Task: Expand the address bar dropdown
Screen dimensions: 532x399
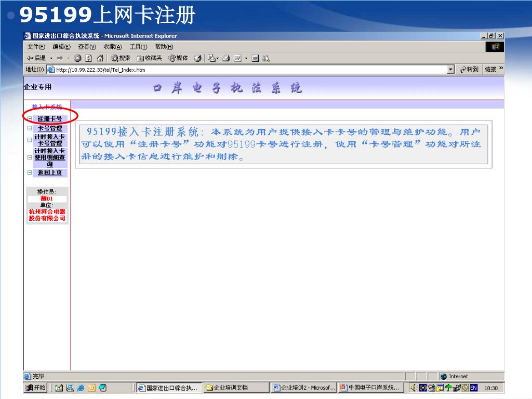Action: (x=450, y=70)
